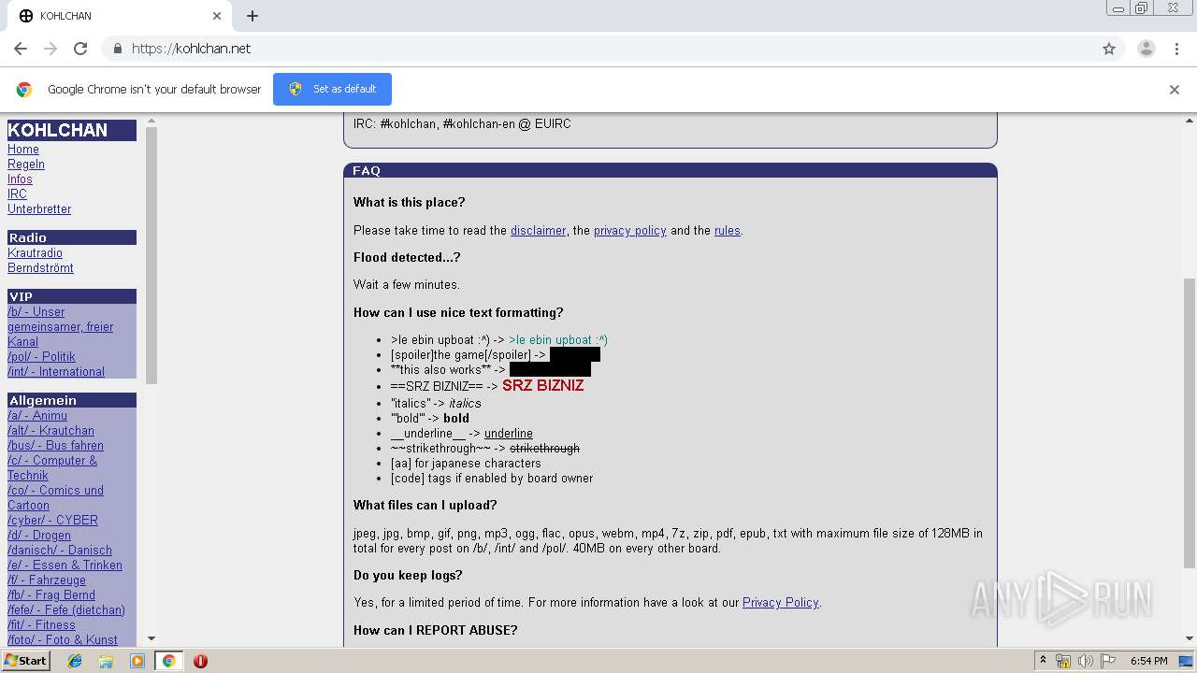Open the disclaimer link in FAQ
The width and height of the screenshot is (1197, 673).
538,231
